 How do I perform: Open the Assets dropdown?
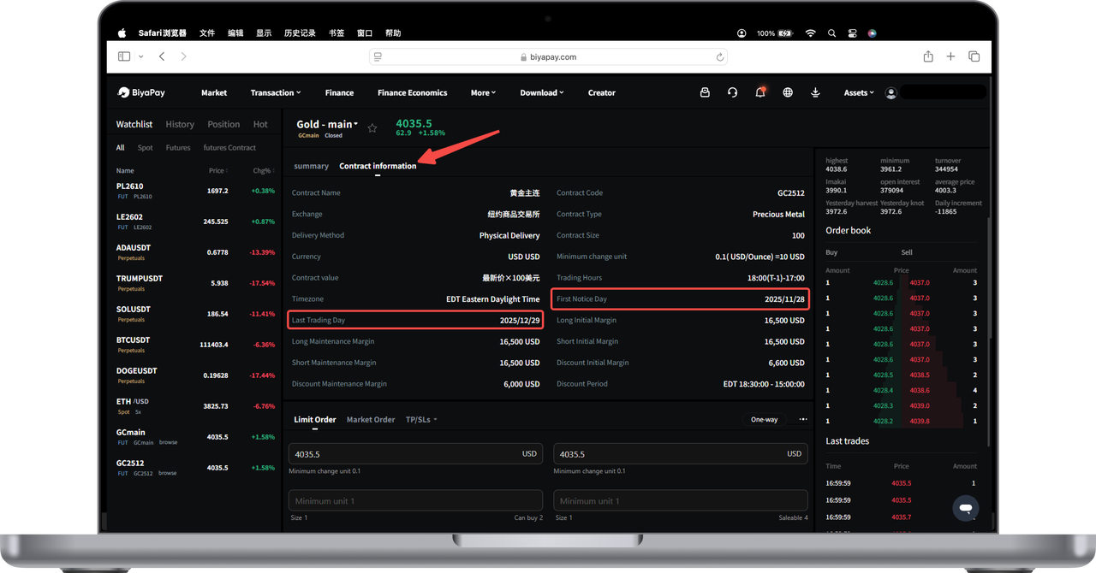(859, 92)
